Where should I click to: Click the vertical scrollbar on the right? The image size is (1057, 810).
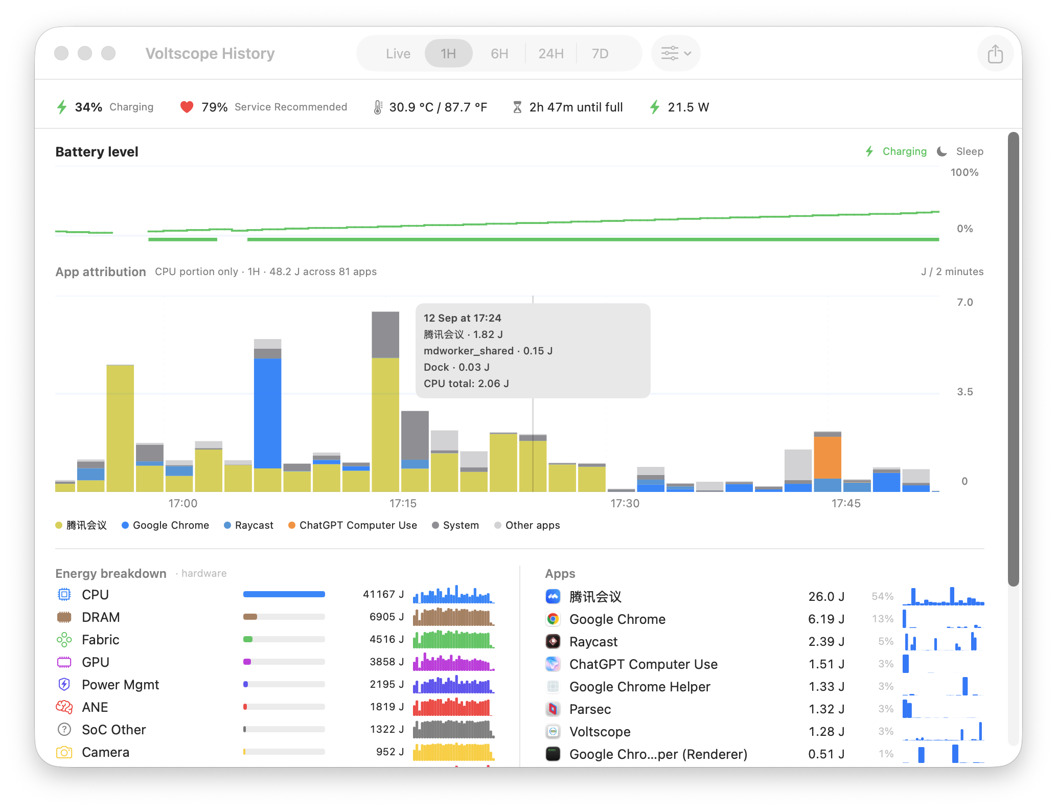[1014, 359]
